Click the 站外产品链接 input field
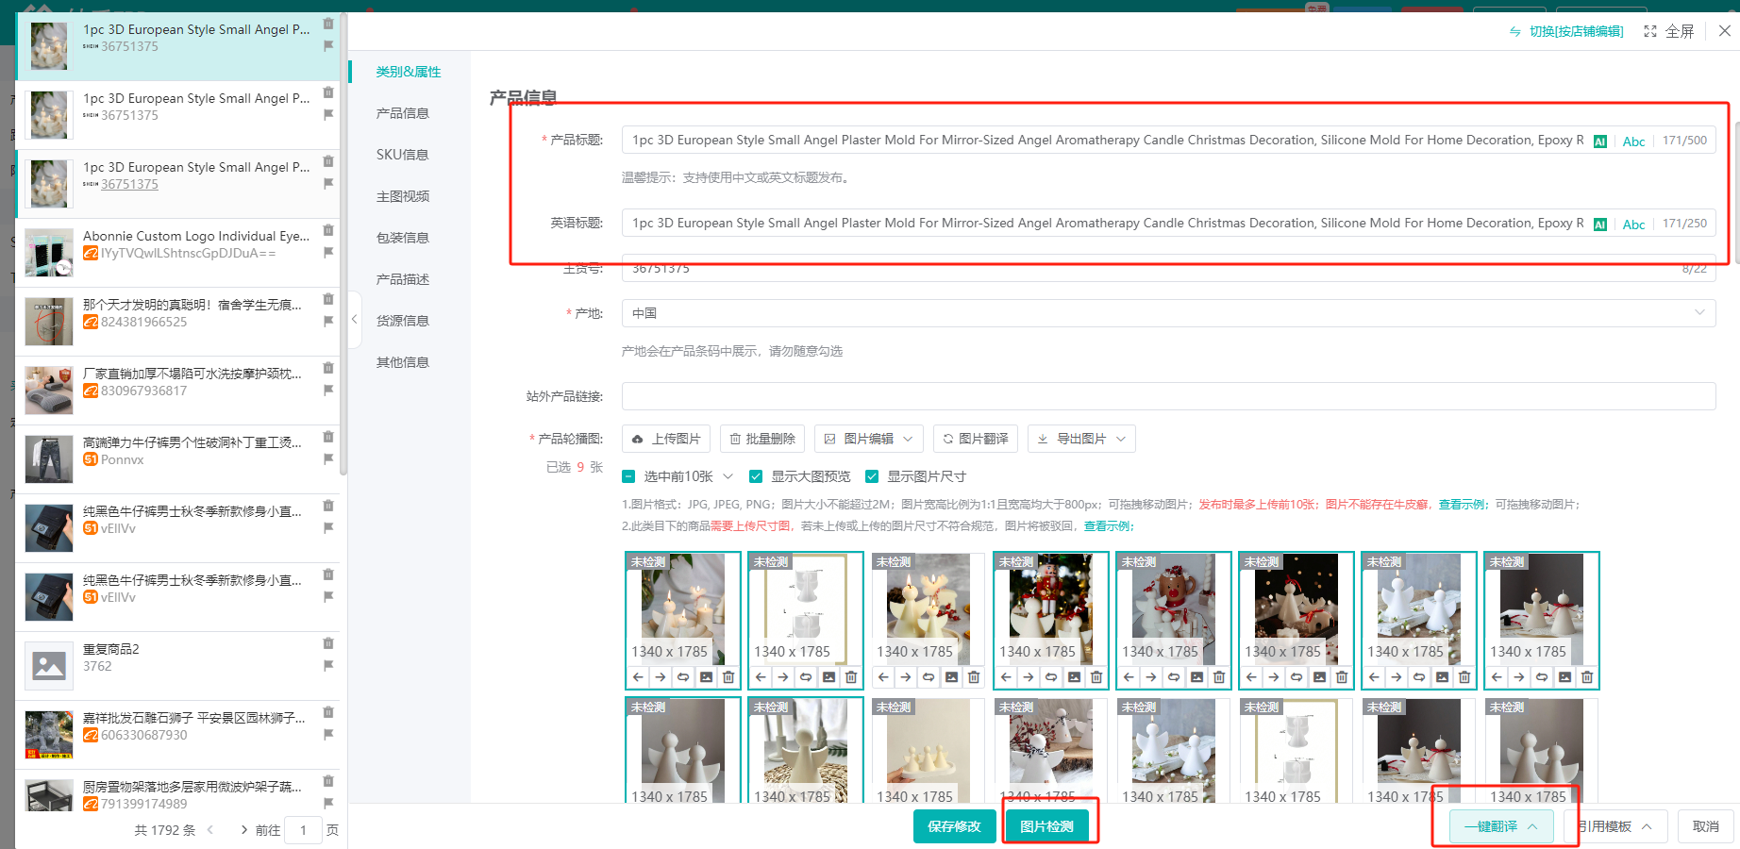This screenshot has width=1740, height=849. click(x=1168, y=396)
